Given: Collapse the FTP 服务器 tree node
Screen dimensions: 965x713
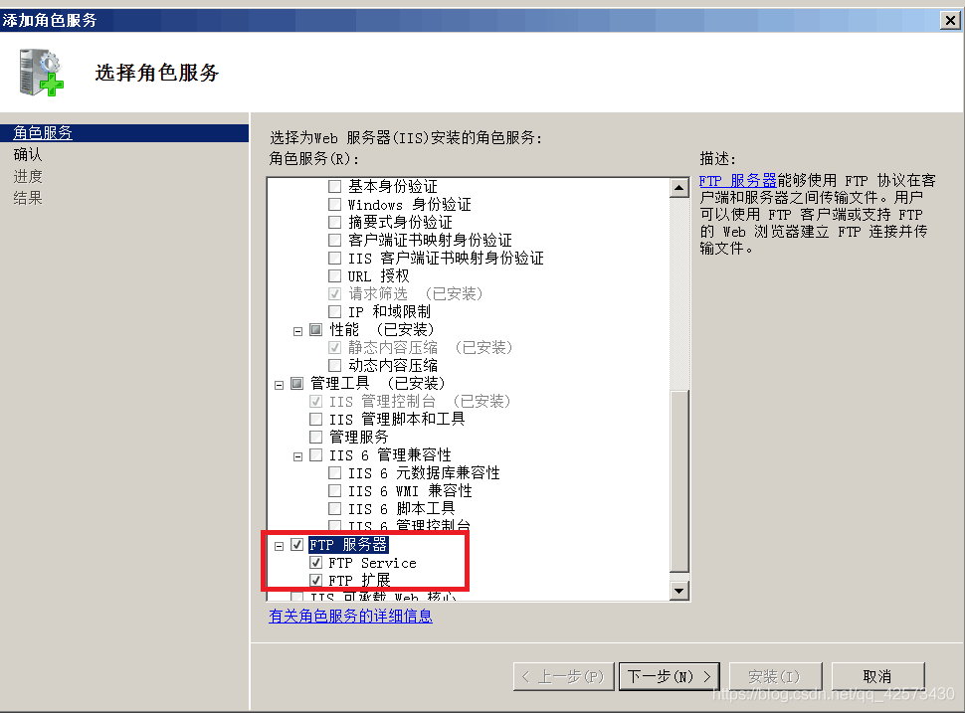Looking at the screenshot, I should [x=279, y=546].
